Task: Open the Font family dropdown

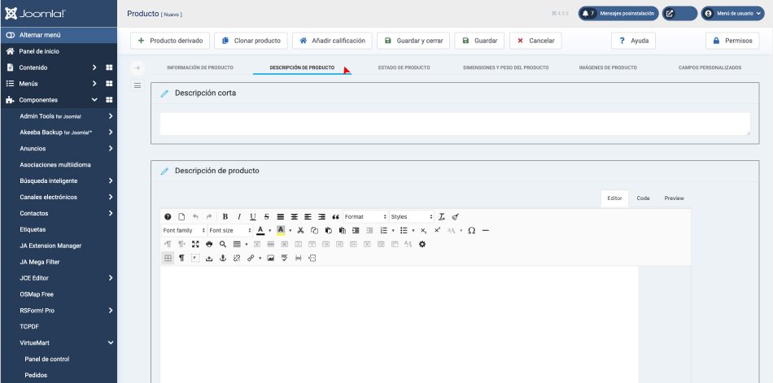Action: 184,230
